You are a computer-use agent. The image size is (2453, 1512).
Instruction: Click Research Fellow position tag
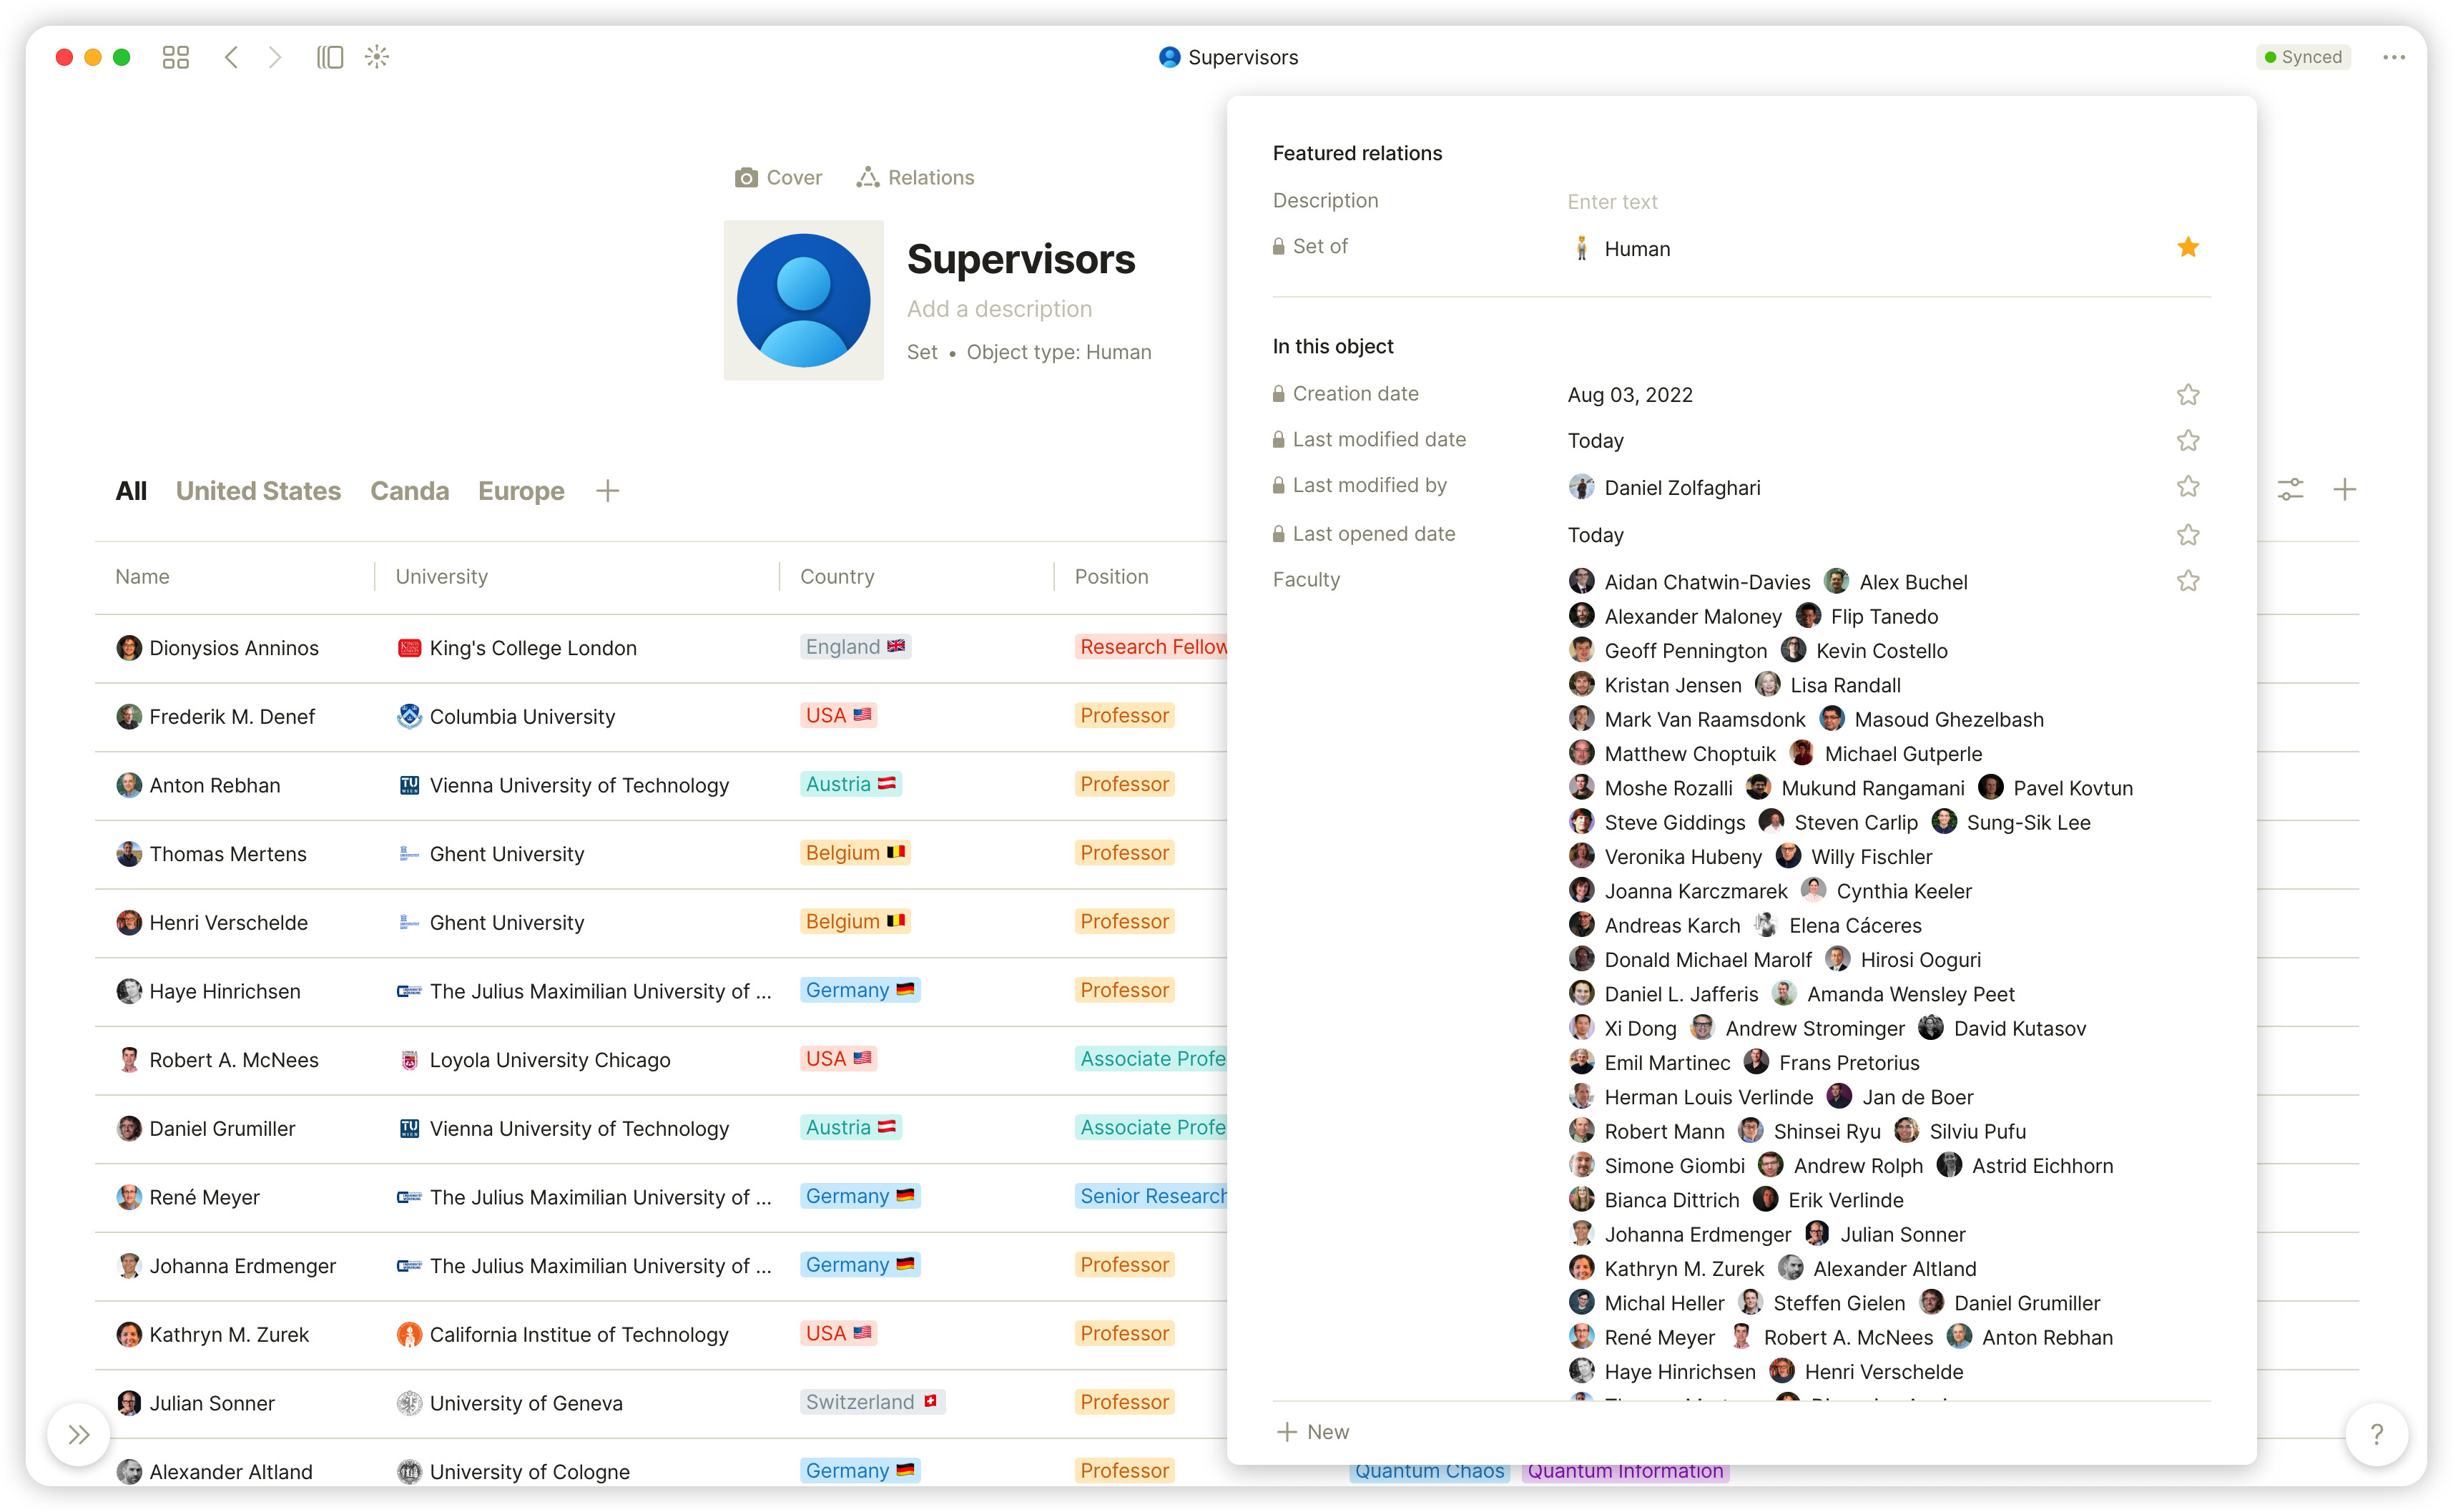pos(1151,647)
